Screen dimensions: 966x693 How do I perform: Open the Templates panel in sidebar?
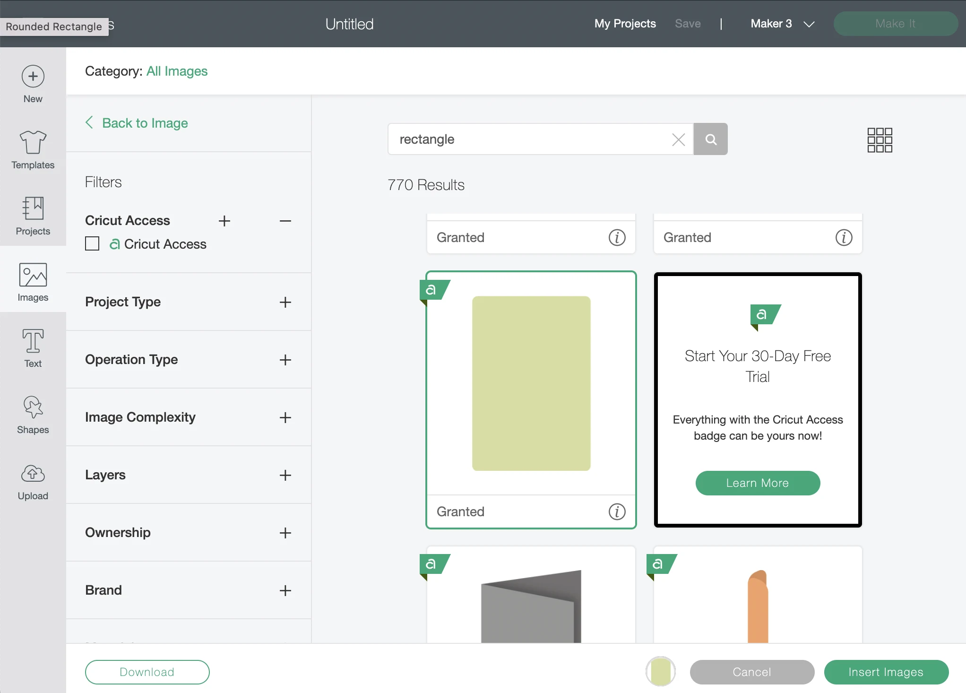(33, 150)
